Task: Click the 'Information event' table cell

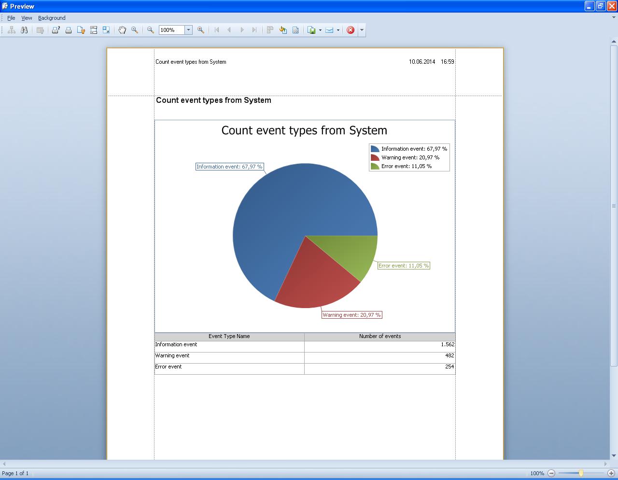Action: coord(229,347)
